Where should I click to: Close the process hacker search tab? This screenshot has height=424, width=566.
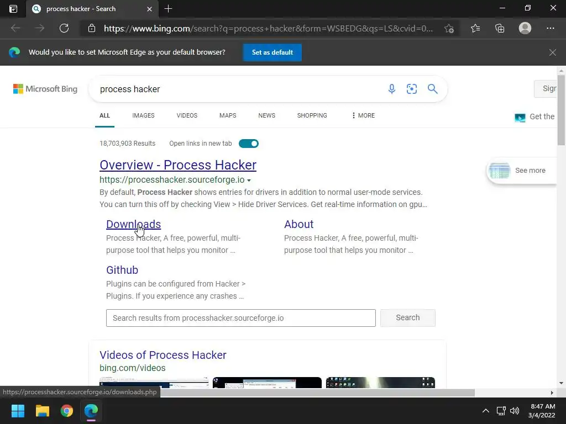click(x=149, y=9)
